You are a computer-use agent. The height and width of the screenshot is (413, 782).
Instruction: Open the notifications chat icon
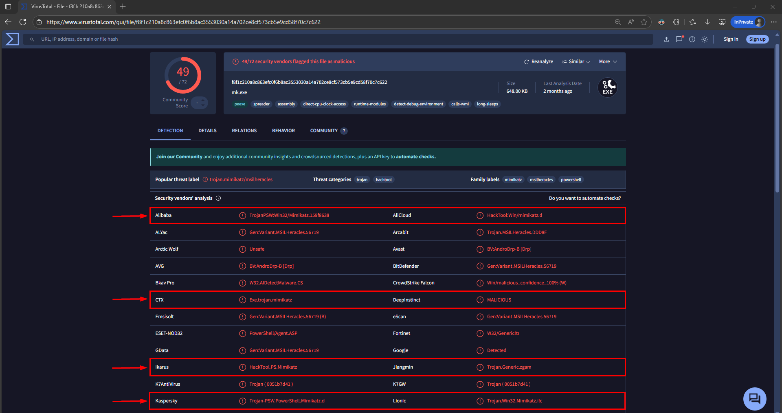[679, 39]
